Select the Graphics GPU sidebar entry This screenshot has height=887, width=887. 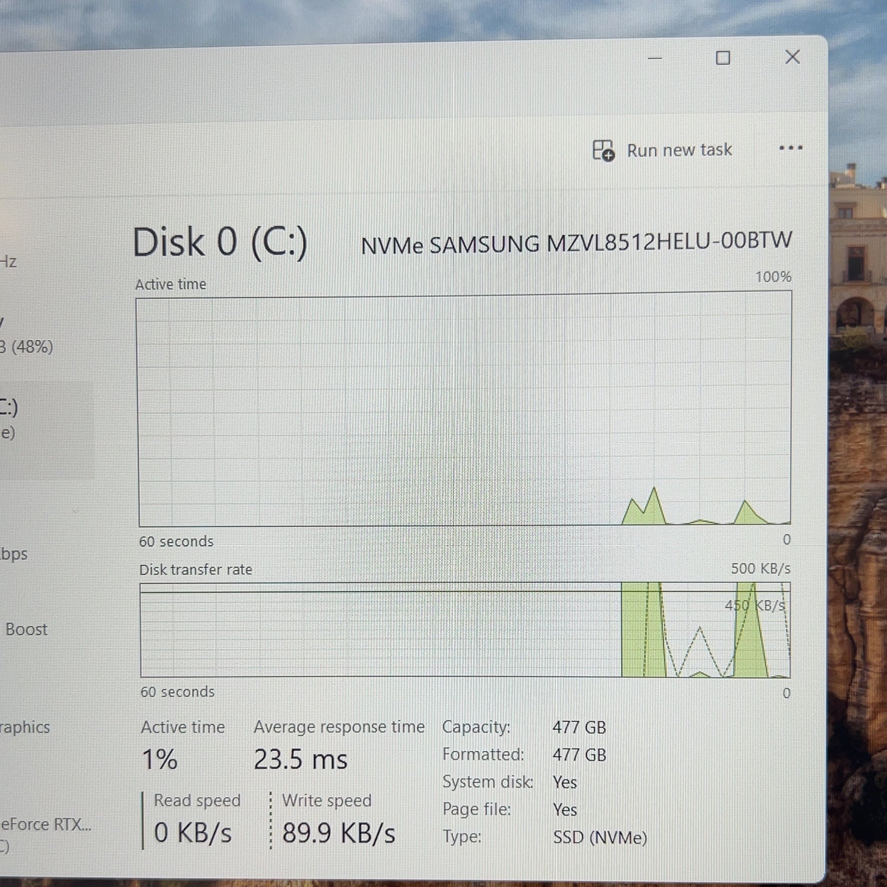pos(25,727)
